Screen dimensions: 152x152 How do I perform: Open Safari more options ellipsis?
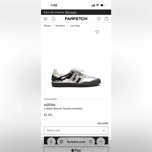pyautogui.click(x=101, y=142)
